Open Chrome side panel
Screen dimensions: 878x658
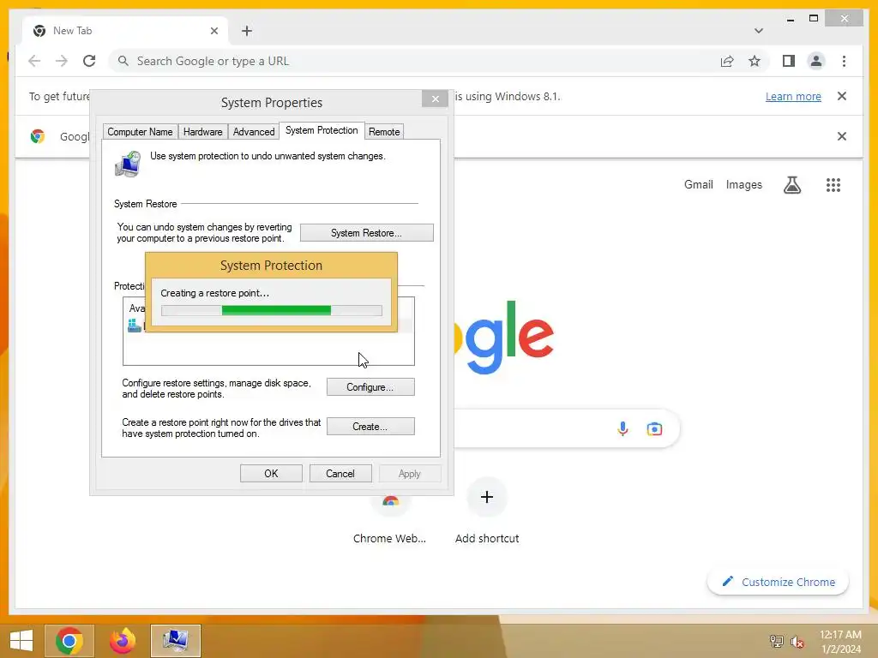789,61
